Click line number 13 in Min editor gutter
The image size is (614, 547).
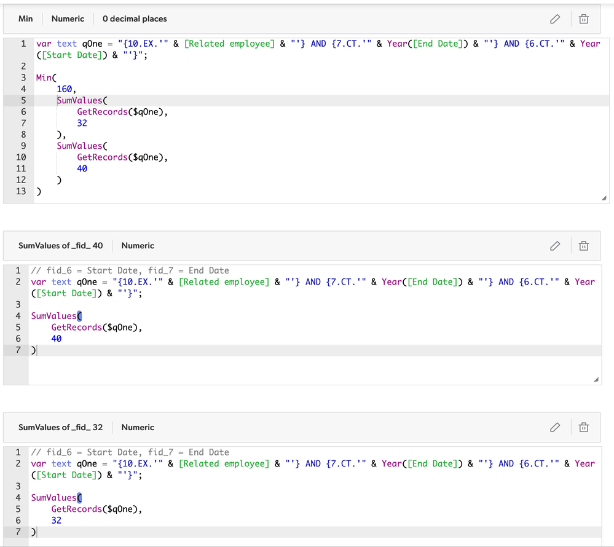(x=21, y=192)
